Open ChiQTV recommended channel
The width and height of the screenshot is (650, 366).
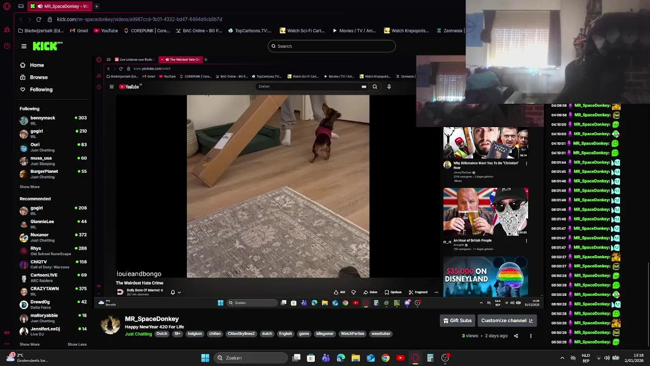pyautogui.click(x=53, y=264)
